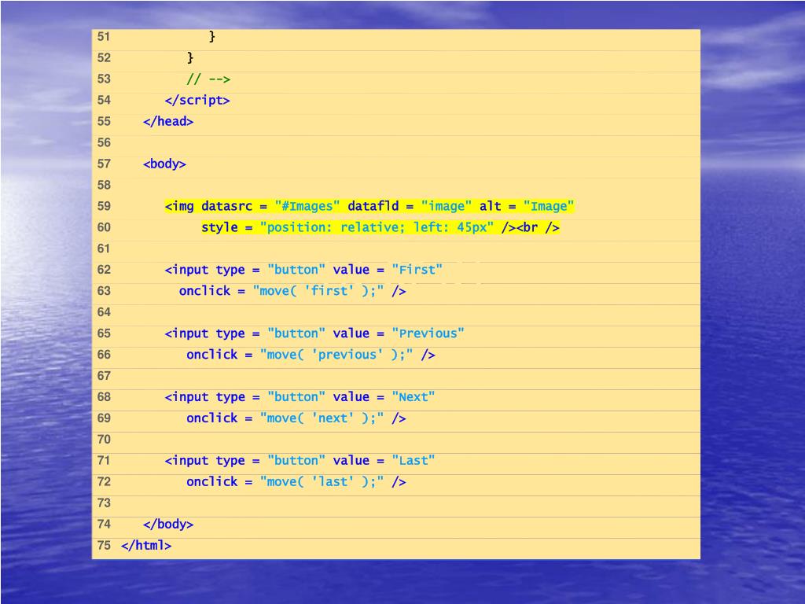Viewport: 805px width, 604px height.
Task: Click the "move( 'previous' );" string
Action: click(x=336, y=355)
